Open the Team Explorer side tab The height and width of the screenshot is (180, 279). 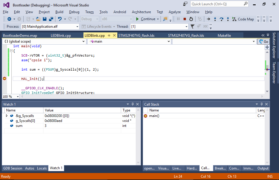click(274, 73)
